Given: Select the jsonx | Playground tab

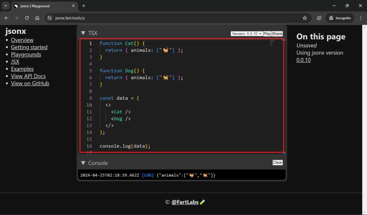Looking at the screenshot, I should (44, 6).
